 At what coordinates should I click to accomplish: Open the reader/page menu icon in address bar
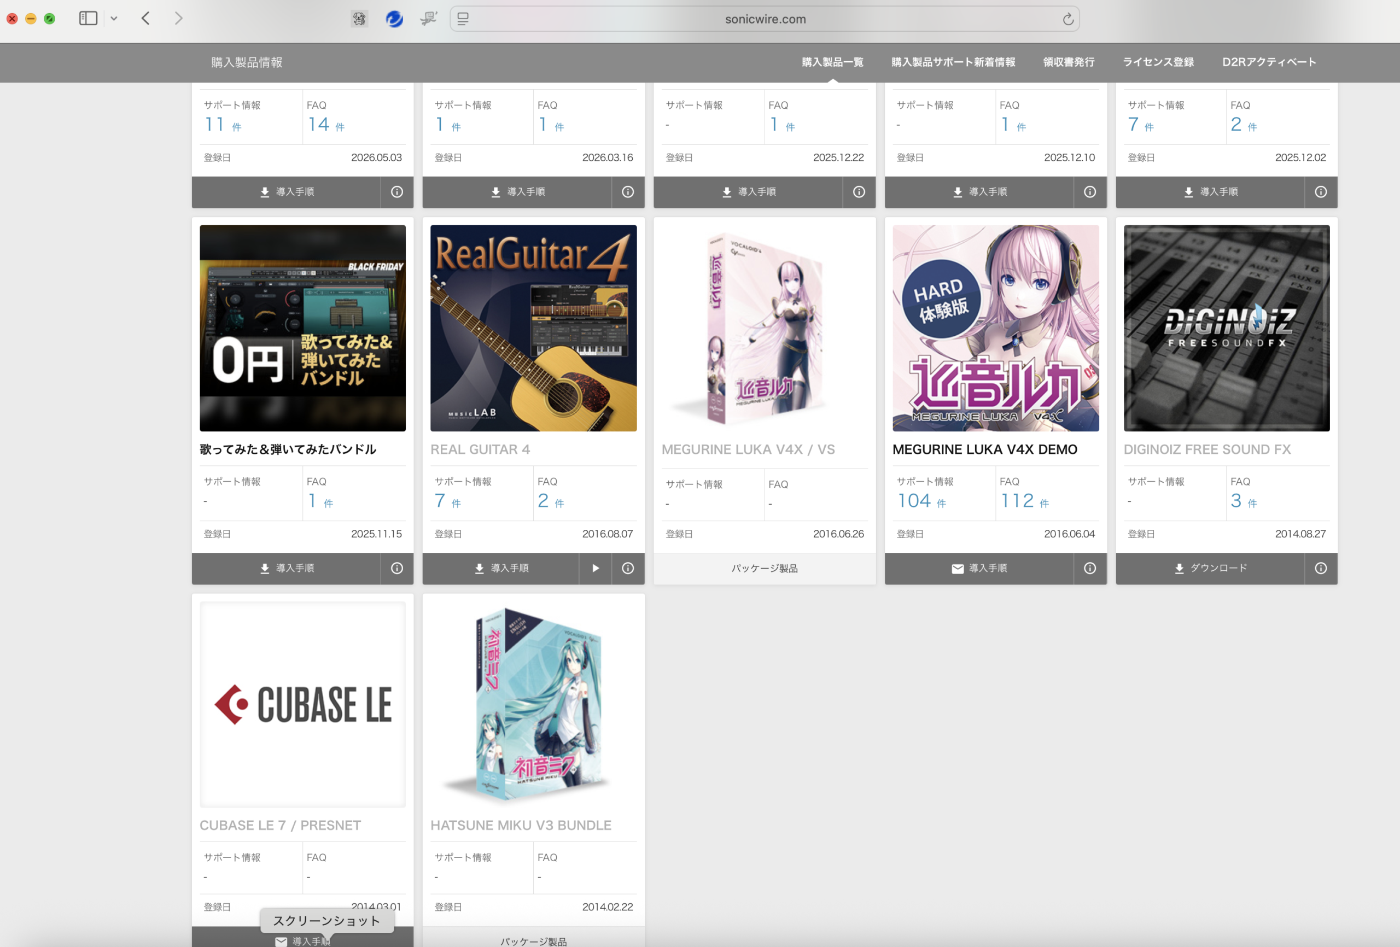463,19
